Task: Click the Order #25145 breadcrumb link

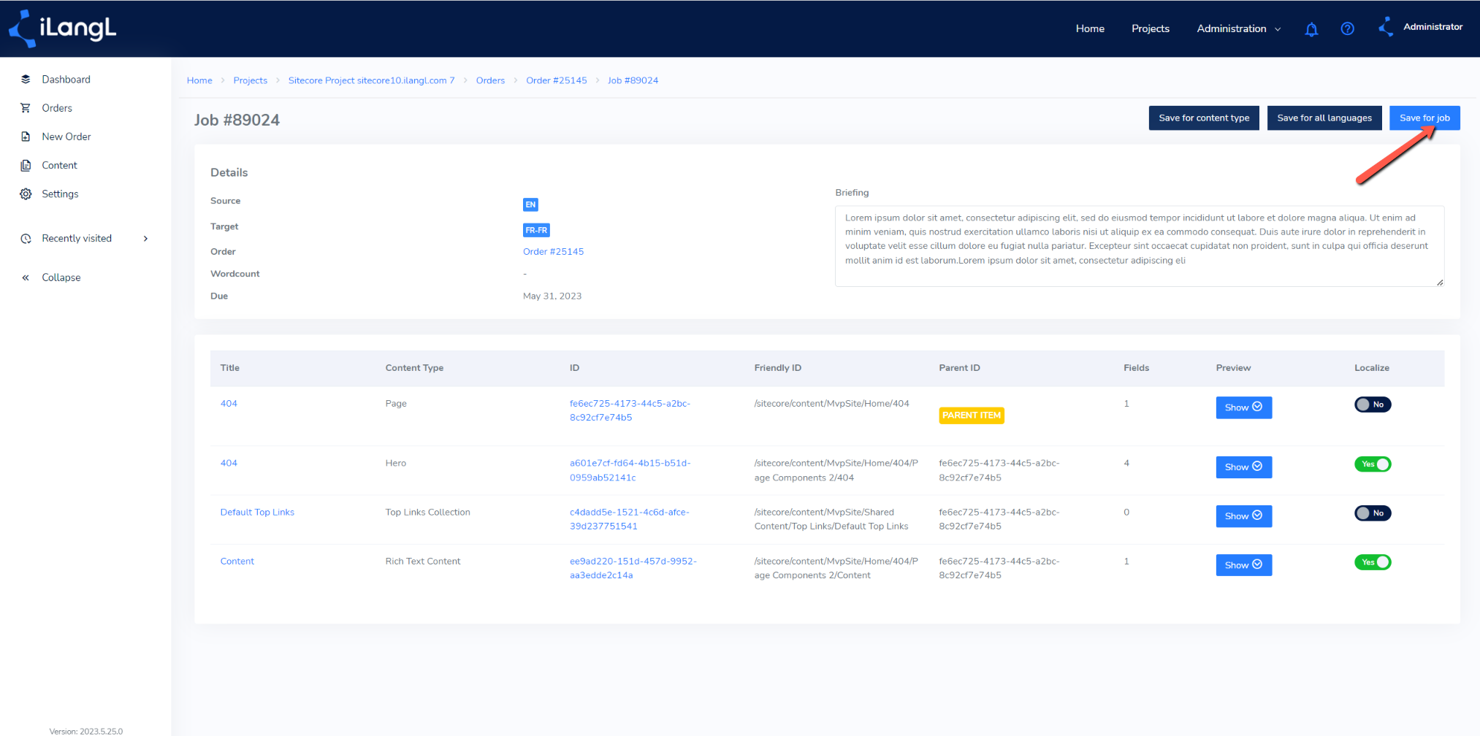Action: click(556, 80)
